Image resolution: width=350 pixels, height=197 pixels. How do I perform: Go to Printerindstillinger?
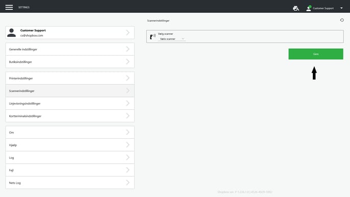pos(70,78)
